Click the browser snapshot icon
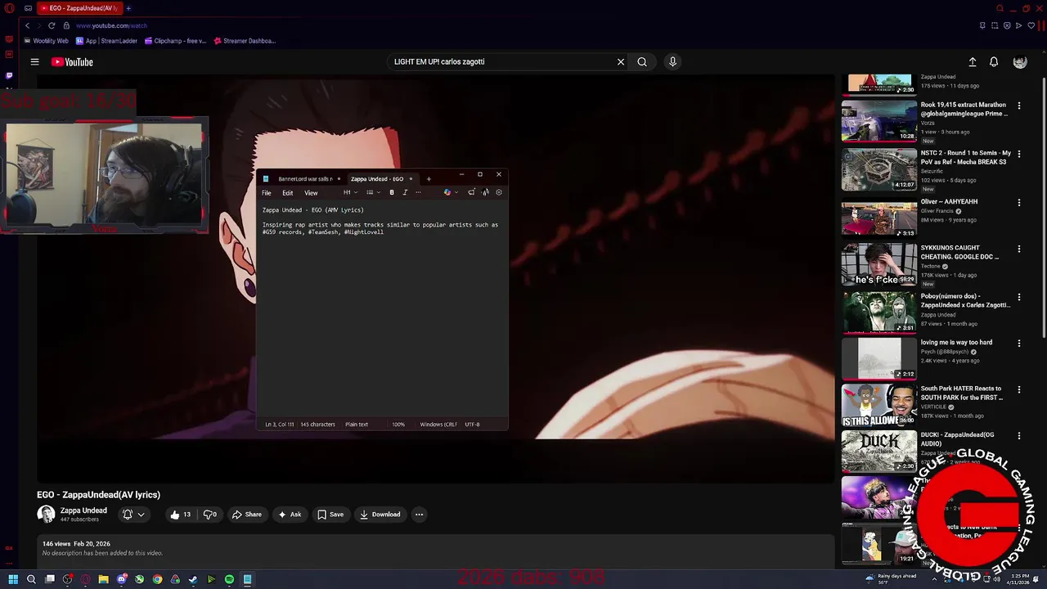Viewport: 1047px width, 589px height. [x=995, y=25]
